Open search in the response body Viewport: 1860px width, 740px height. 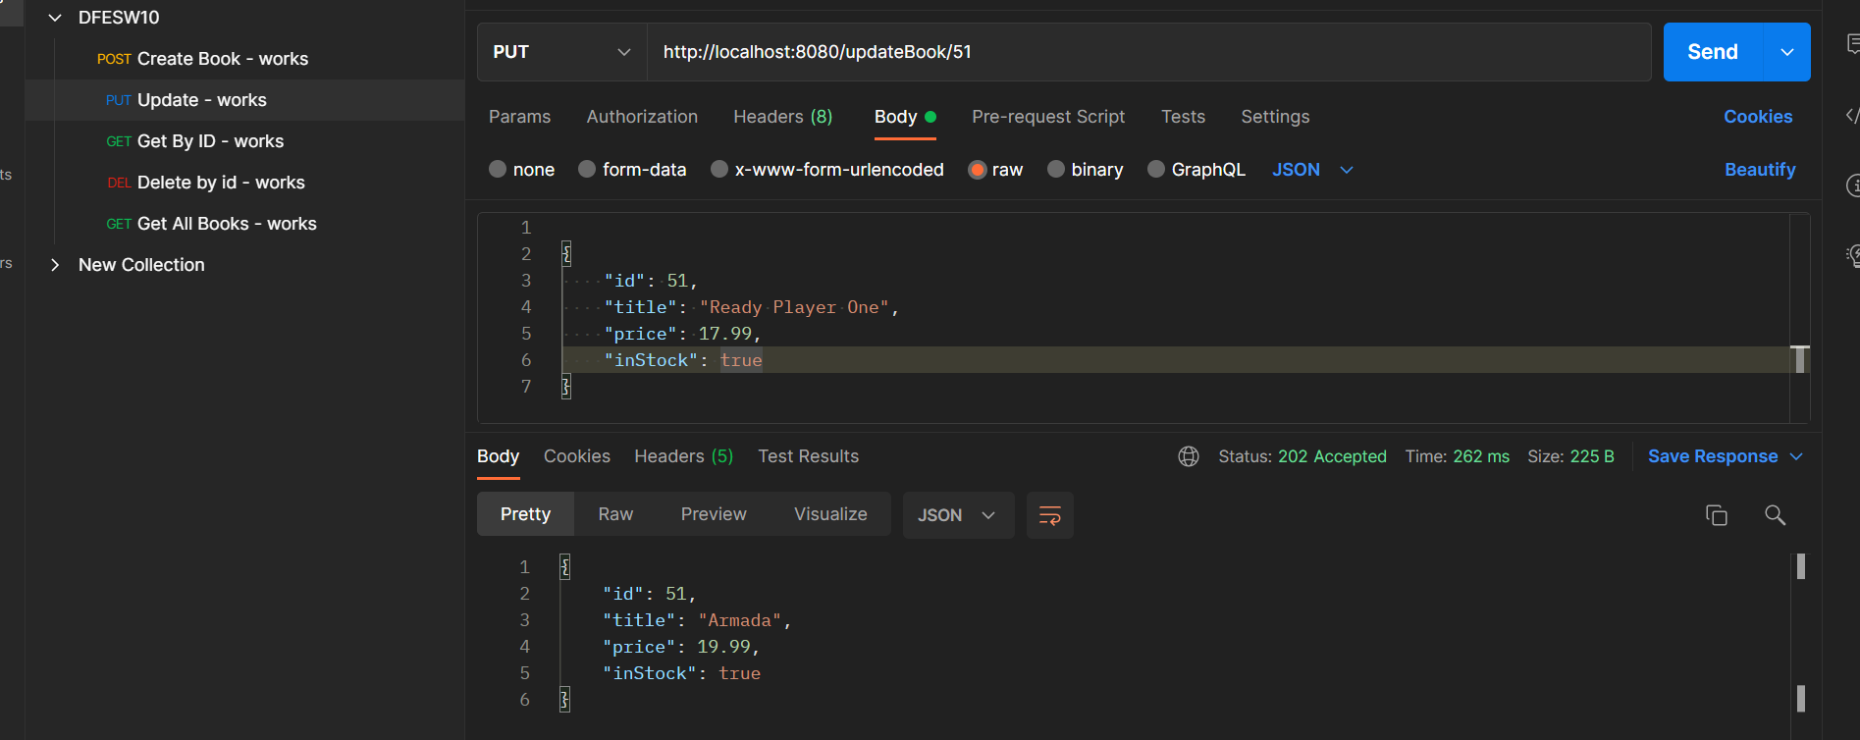point(1775,515)
